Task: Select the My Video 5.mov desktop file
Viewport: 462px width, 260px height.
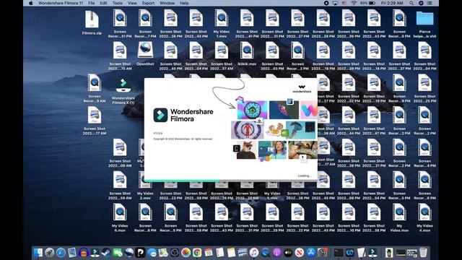Action: tap(272, 184)
